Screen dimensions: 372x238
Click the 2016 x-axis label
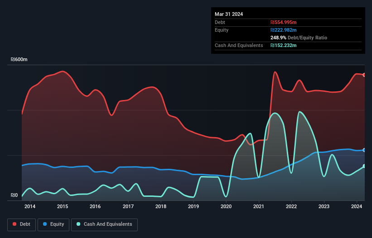tap(95, 206)
